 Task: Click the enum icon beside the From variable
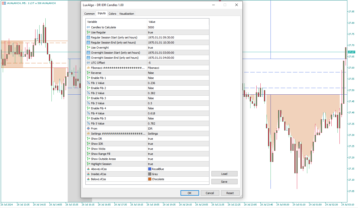click(x=88, y=129)
